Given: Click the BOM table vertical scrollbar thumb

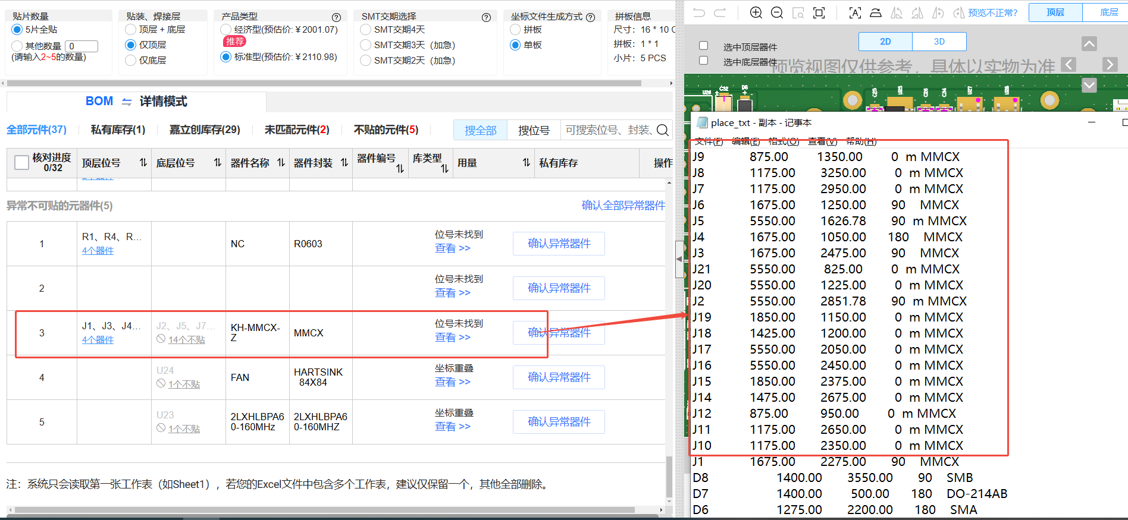Looking at the screenshot, I should tap(669, 477).
